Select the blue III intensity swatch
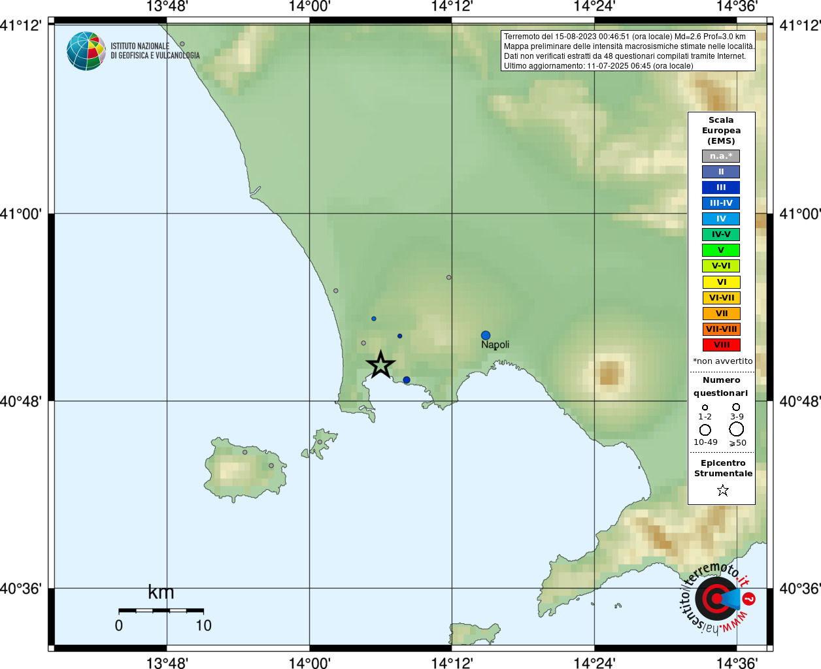The height and width of the screenshot is (669, 821). [721, 188]
